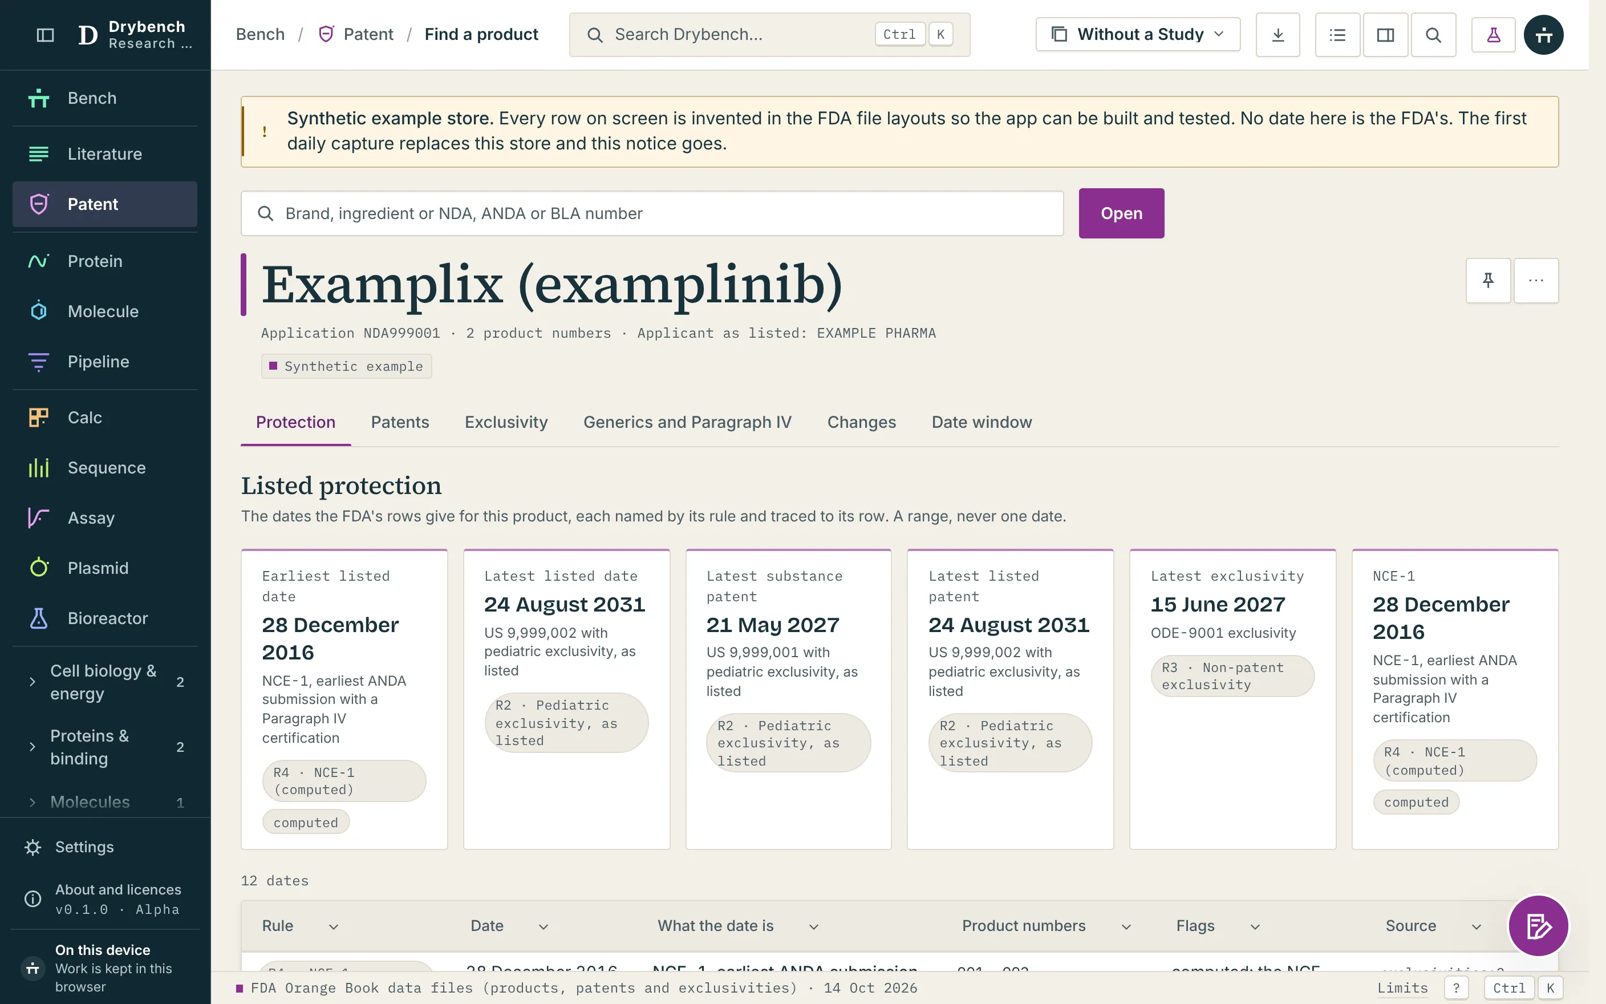Collapse the sidebar with the panel icon
Viewport: 1606px width, 1004px height.
point(45,35)
